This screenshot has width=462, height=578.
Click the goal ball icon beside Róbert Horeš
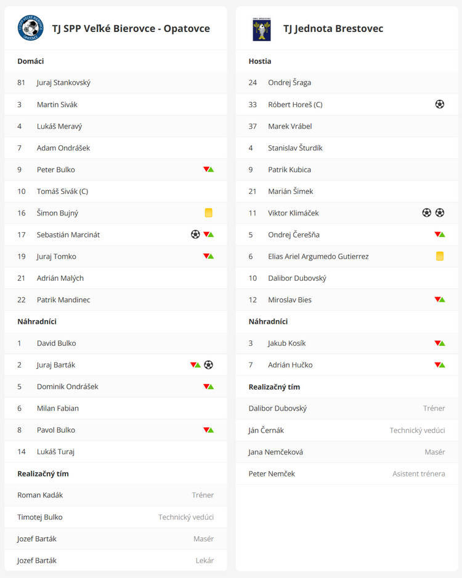pyautogui.click(x=439, y=105)
